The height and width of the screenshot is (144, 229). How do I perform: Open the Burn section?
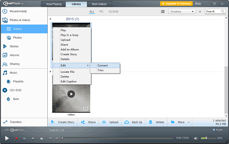tap(24, 99)
